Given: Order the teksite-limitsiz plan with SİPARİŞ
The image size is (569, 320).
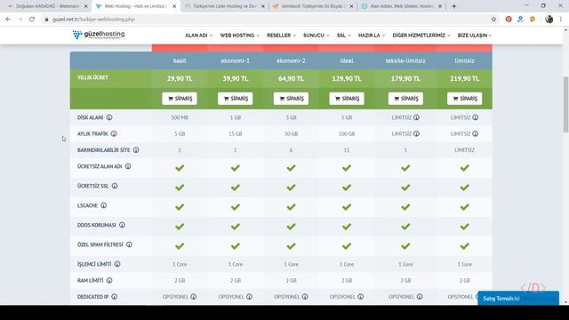Looking at the screenshot, I should point(405,99).
